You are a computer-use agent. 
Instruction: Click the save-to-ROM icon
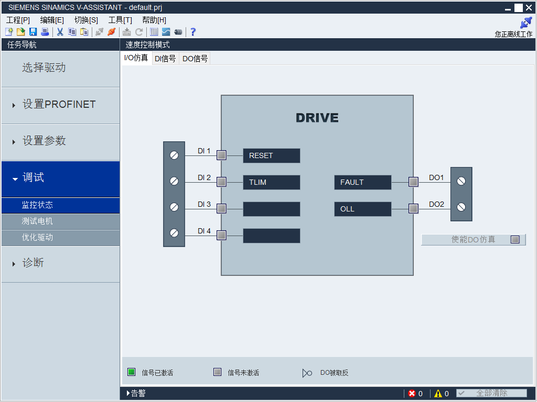(x=127, y=32)
